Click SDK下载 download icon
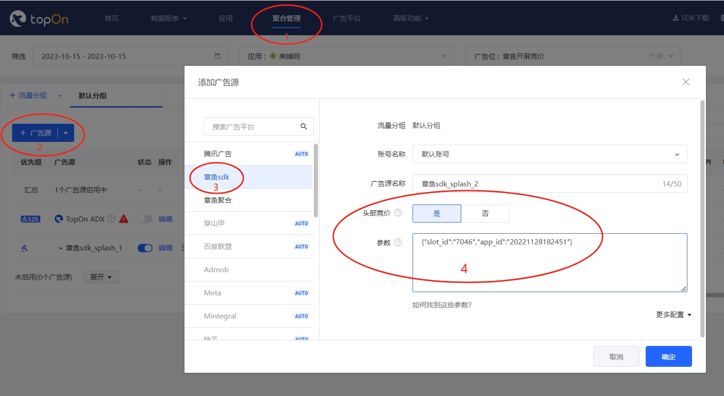The image size is (724, 396). click(675, 18)
